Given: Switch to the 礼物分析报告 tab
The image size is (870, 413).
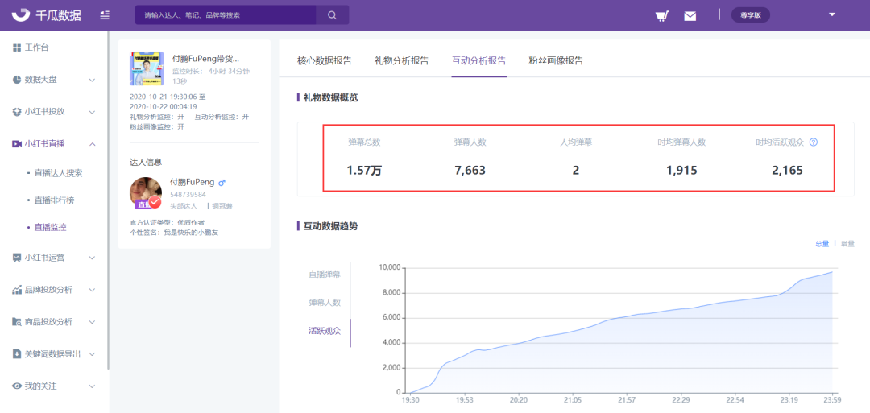Looking at the screenshot, I should coord(401,61).
